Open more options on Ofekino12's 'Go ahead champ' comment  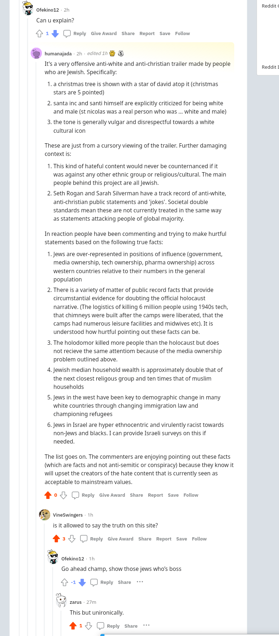coord(140,582)
